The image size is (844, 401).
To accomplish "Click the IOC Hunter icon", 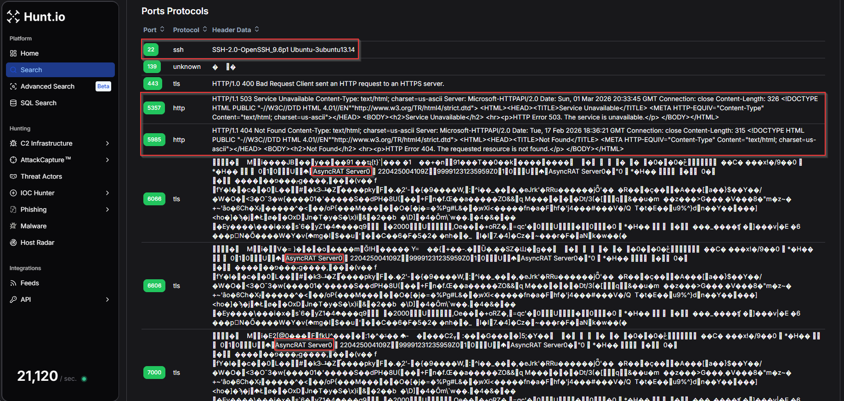I will pyautogui.click(x=13, y=193).
